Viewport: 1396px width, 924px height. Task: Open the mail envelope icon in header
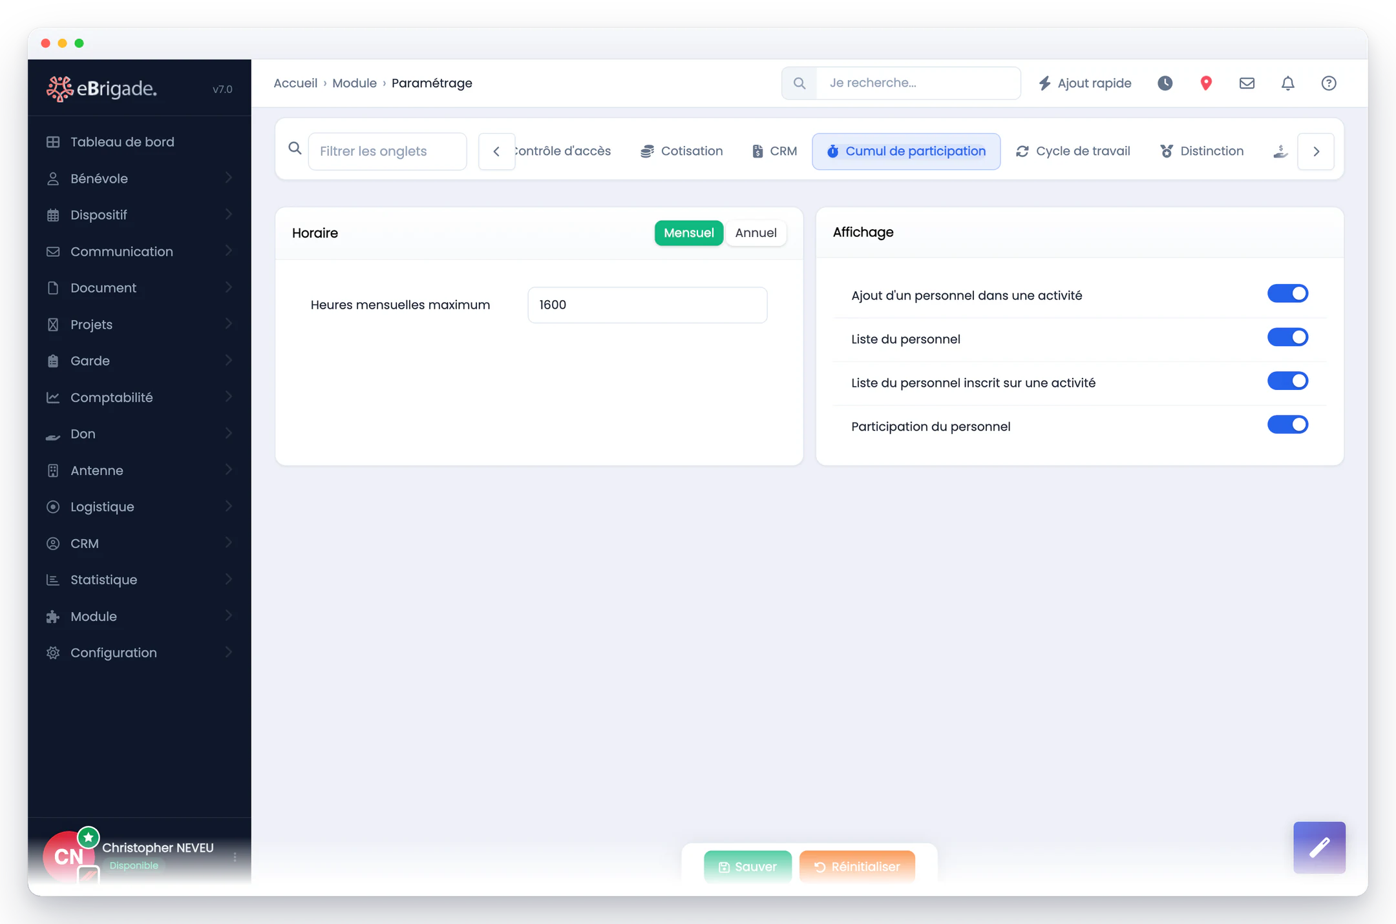tap(1247, 83)
